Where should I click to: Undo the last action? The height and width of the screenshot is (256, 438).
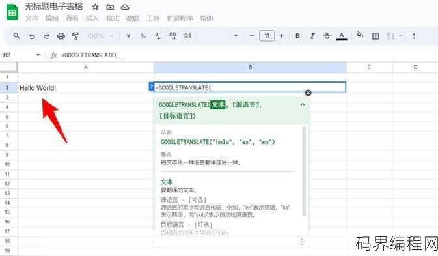coord(32,36)
